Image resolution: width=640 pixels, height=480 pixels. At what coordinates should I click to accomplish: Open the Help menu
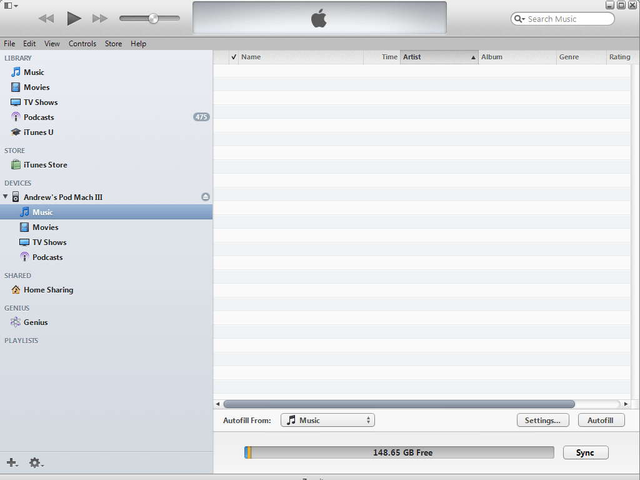[x=138, y=44]
